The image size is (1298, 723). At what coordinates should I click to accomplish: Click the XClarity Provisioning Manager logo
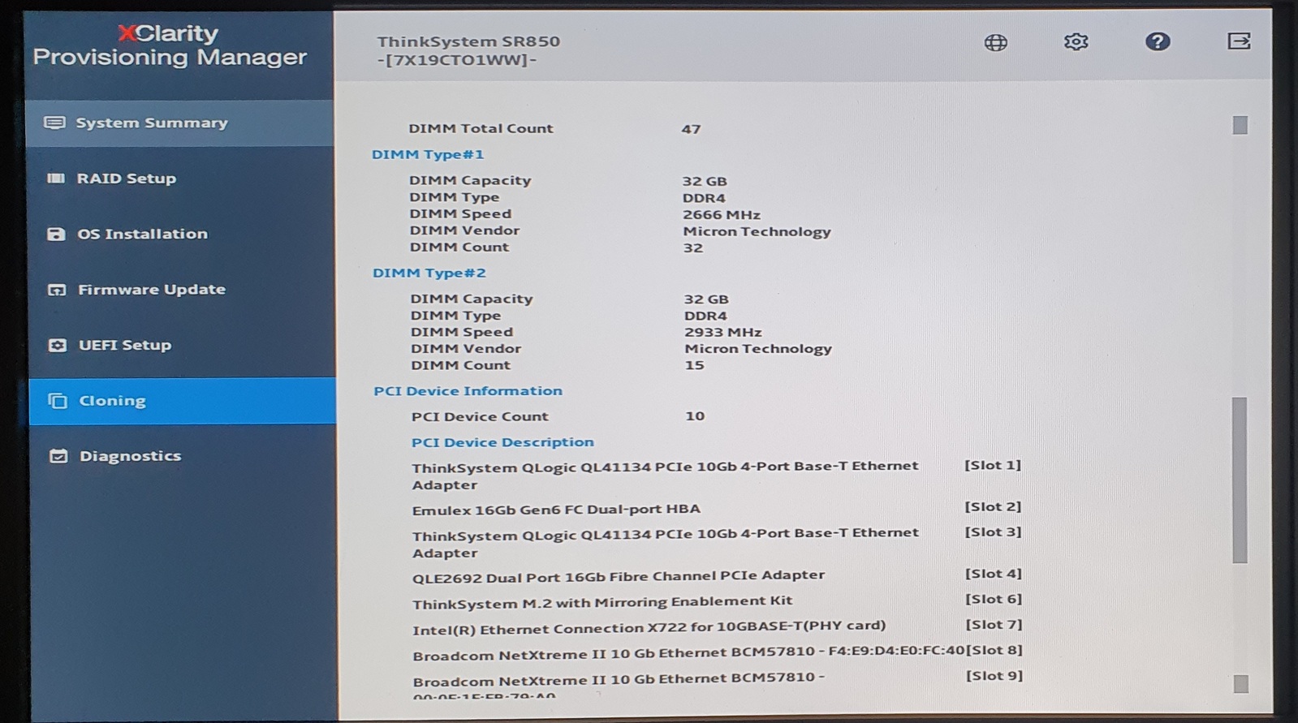click(170, 45)
